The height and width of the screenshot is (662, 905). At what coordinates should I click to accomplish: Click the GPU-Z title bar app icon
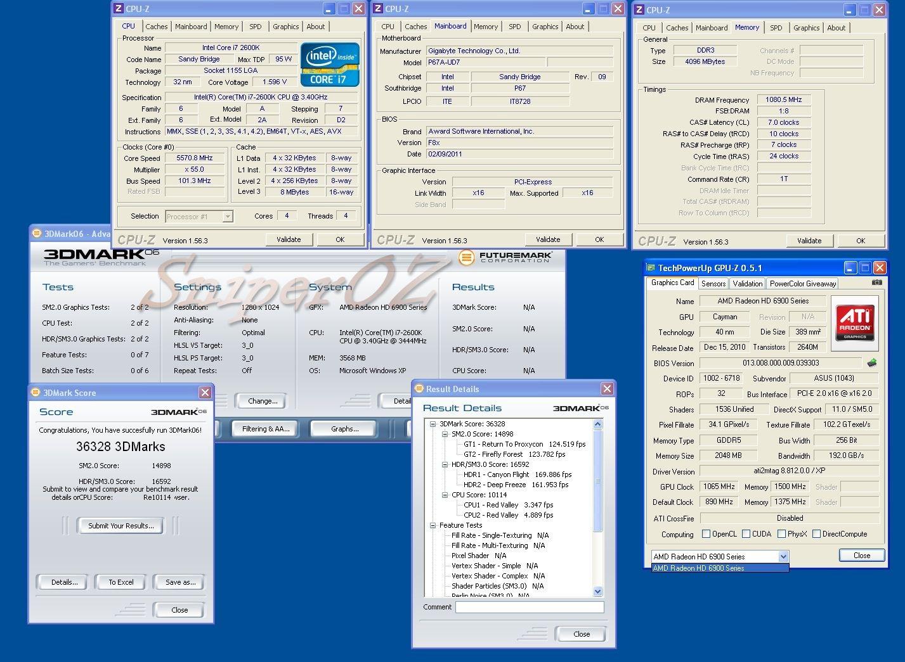point(650,268)
